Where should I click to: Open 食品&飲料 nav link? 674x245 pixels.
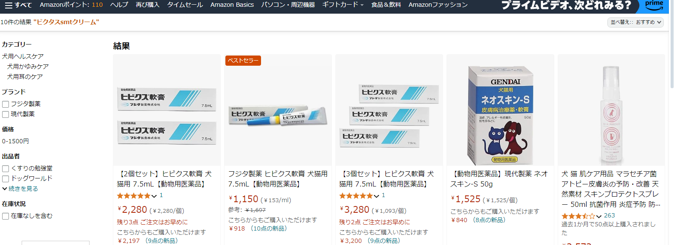point(386,5)
